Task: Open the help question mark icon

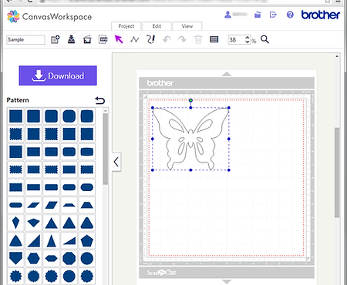Action: [290, 15]
